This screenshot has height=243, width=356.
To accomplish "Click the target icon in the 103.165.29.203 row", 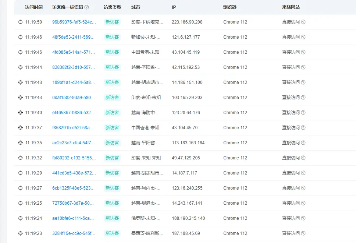I will (21, 98).
